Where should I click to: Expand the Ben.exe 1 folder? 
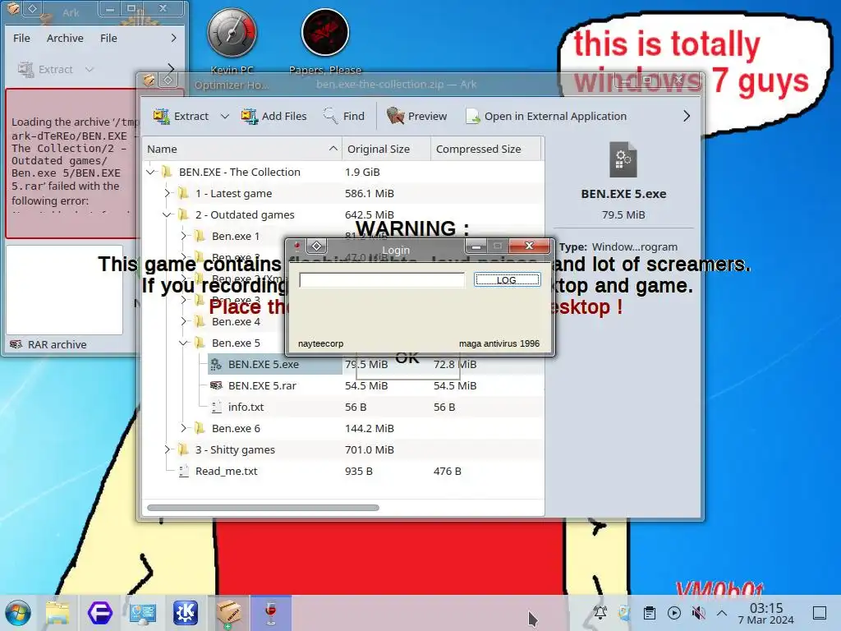[x=183, y=236]
